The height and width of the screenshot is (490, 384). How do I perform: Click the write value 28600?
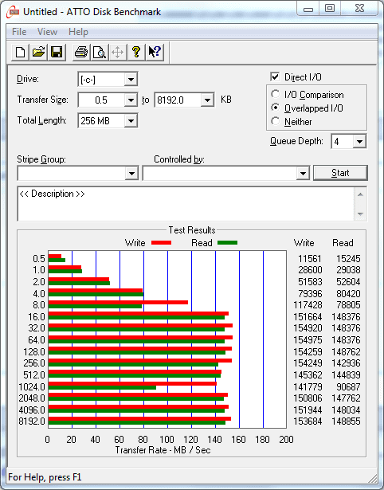pos(310,269)
